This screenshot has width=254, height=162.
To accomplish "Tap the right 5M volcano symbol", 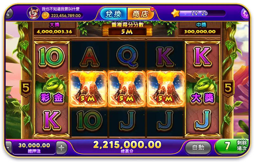I will coord(165,88).
